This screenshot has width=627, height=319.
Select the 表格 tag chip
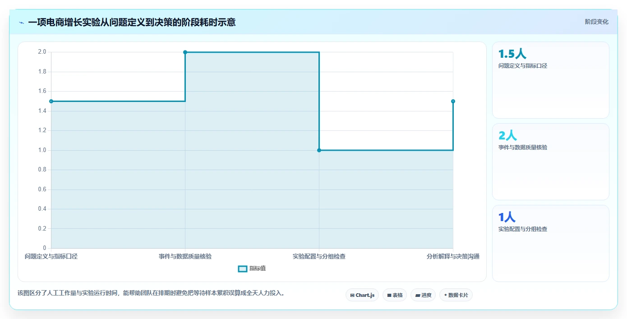coord(395,295)
